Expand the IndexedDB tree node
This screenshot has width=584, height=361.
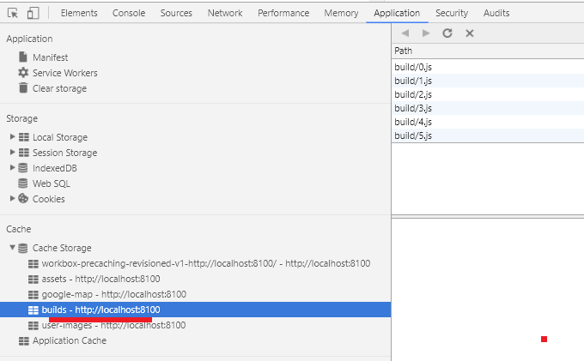pos(12,167)
